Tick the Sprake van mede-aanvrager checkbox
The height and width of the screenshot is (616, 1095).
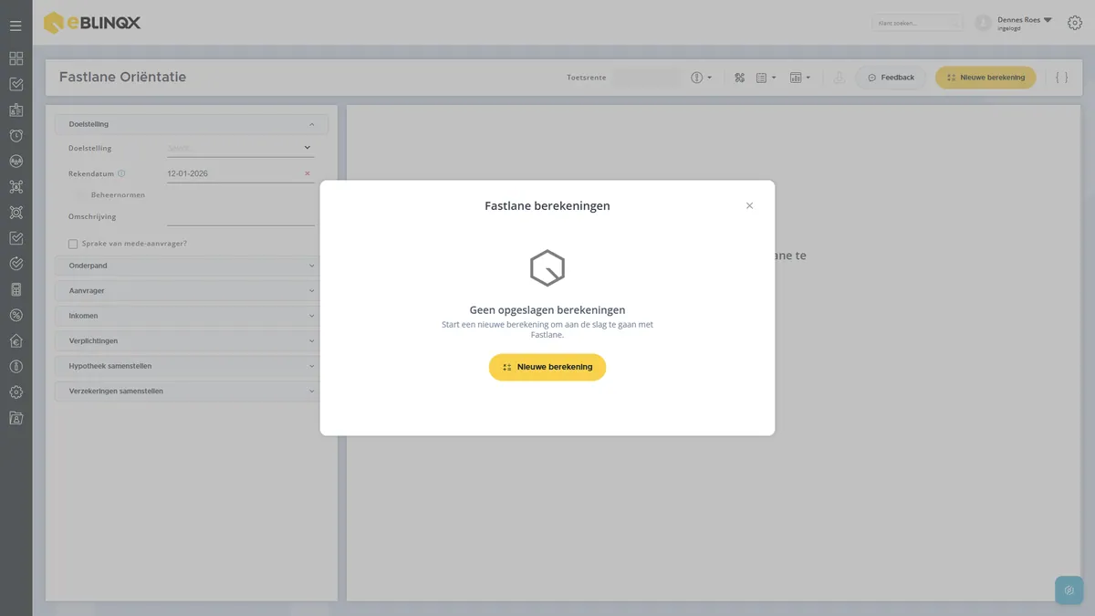[73, 244]
